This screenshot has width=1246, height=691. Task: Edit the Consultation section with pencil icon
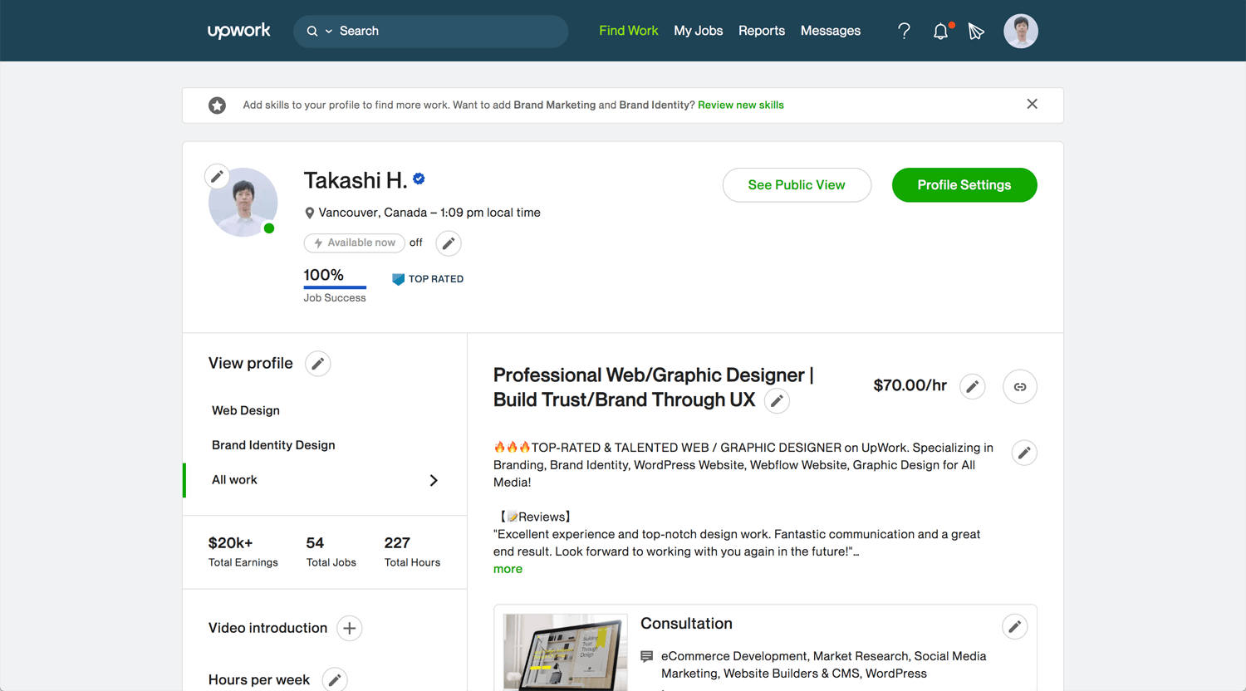point(1014,626)
